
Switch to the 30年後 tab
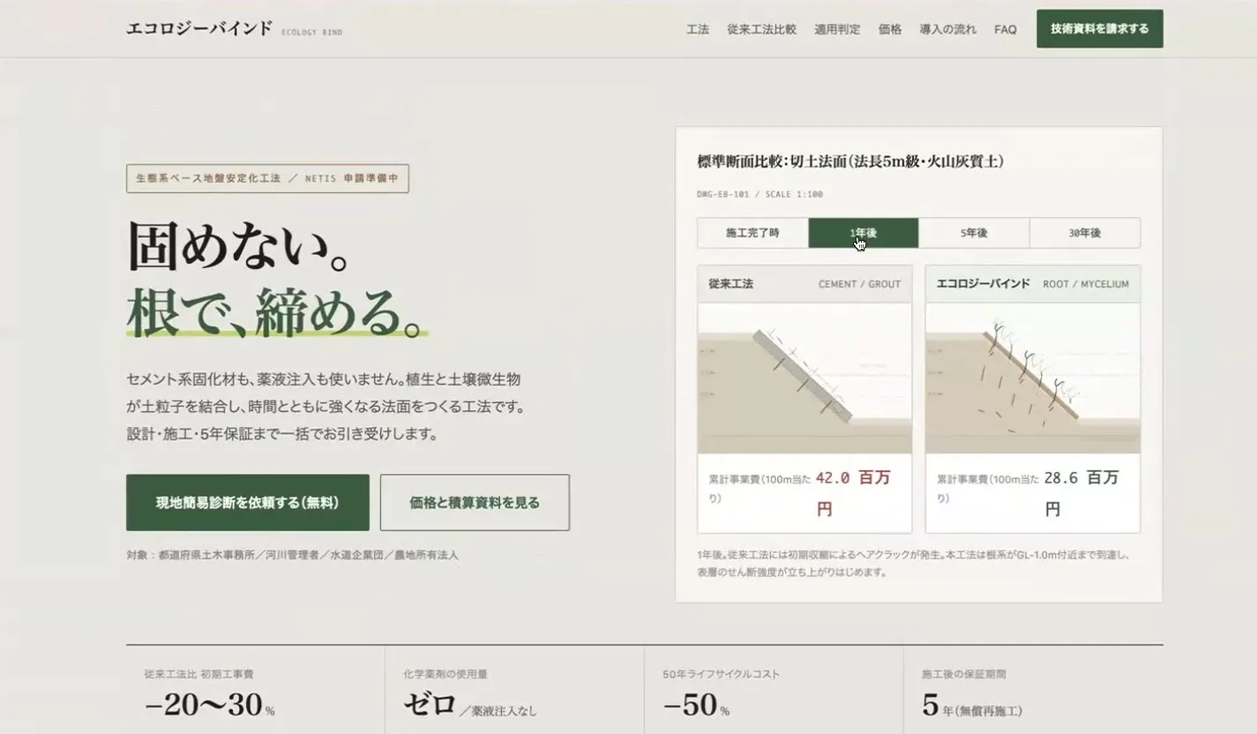pos(1085,233)
